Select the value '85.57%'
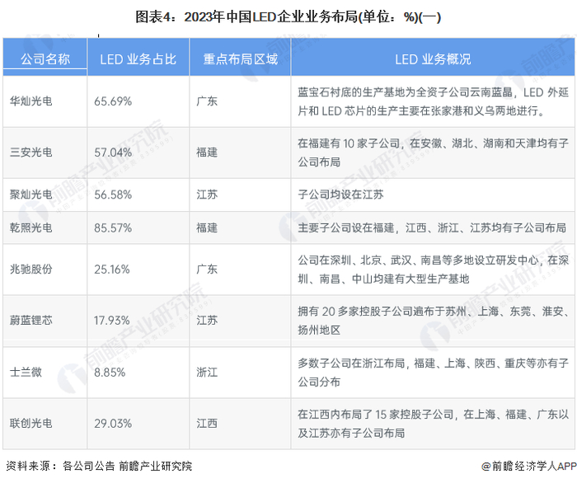Image resolution: width=577 pixels, height=483 pixels. click(x=113, y=227)
